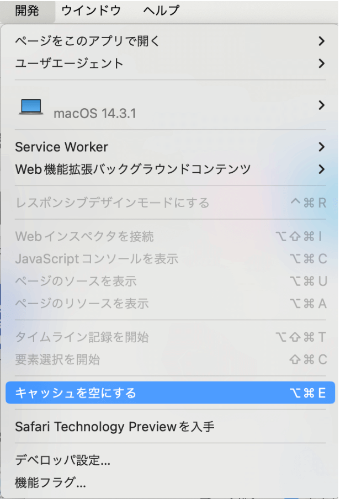Expand the ユーザエージェント submenu chevron
This screenshot has width=340, height=499.
[322, 63]
